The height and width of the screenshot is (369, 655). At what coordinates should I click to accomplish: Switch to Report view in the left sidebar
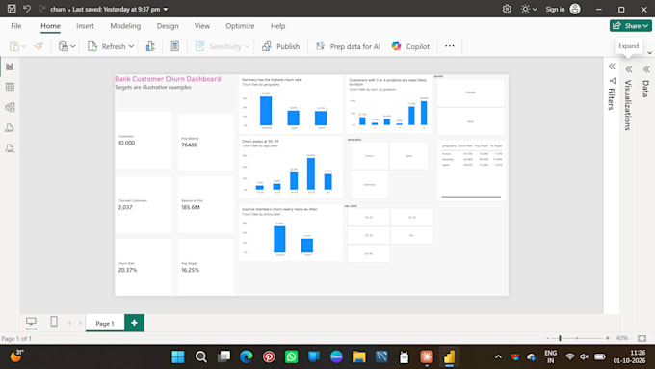tap(10, 66)
